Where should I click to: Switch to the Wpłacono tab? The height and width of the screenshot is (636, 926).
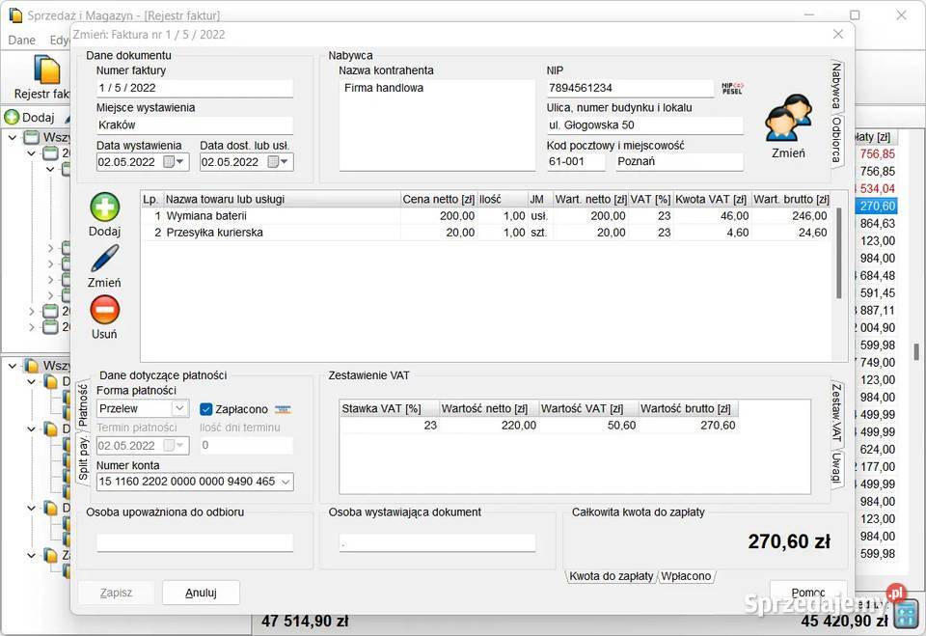point(686,576)
